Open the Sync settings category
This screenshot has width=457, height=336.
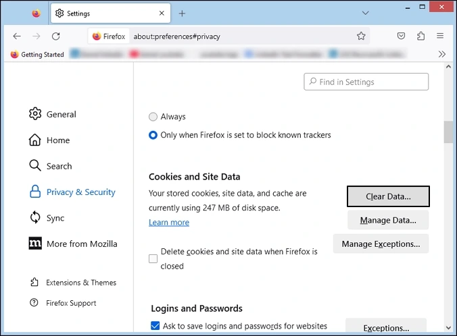coord(47,218)
